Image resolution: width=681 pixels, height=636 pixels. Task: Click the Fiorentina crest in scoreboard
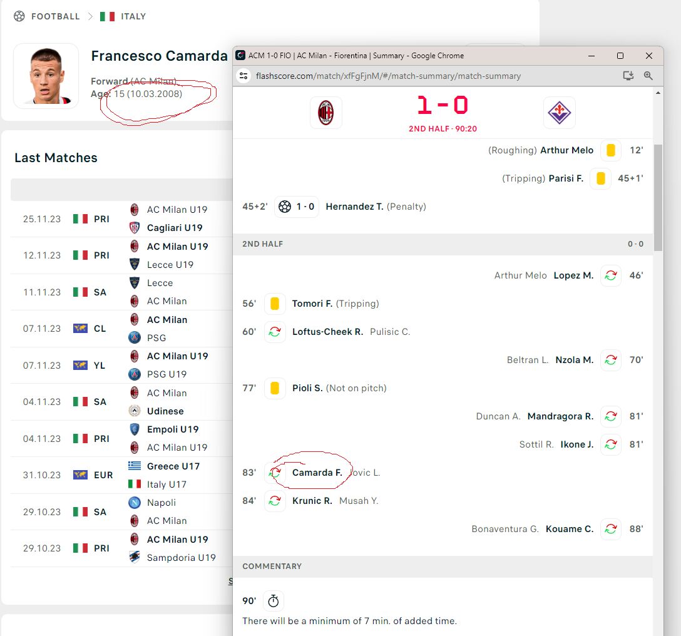pyautogui.click(x=559, y=113)
